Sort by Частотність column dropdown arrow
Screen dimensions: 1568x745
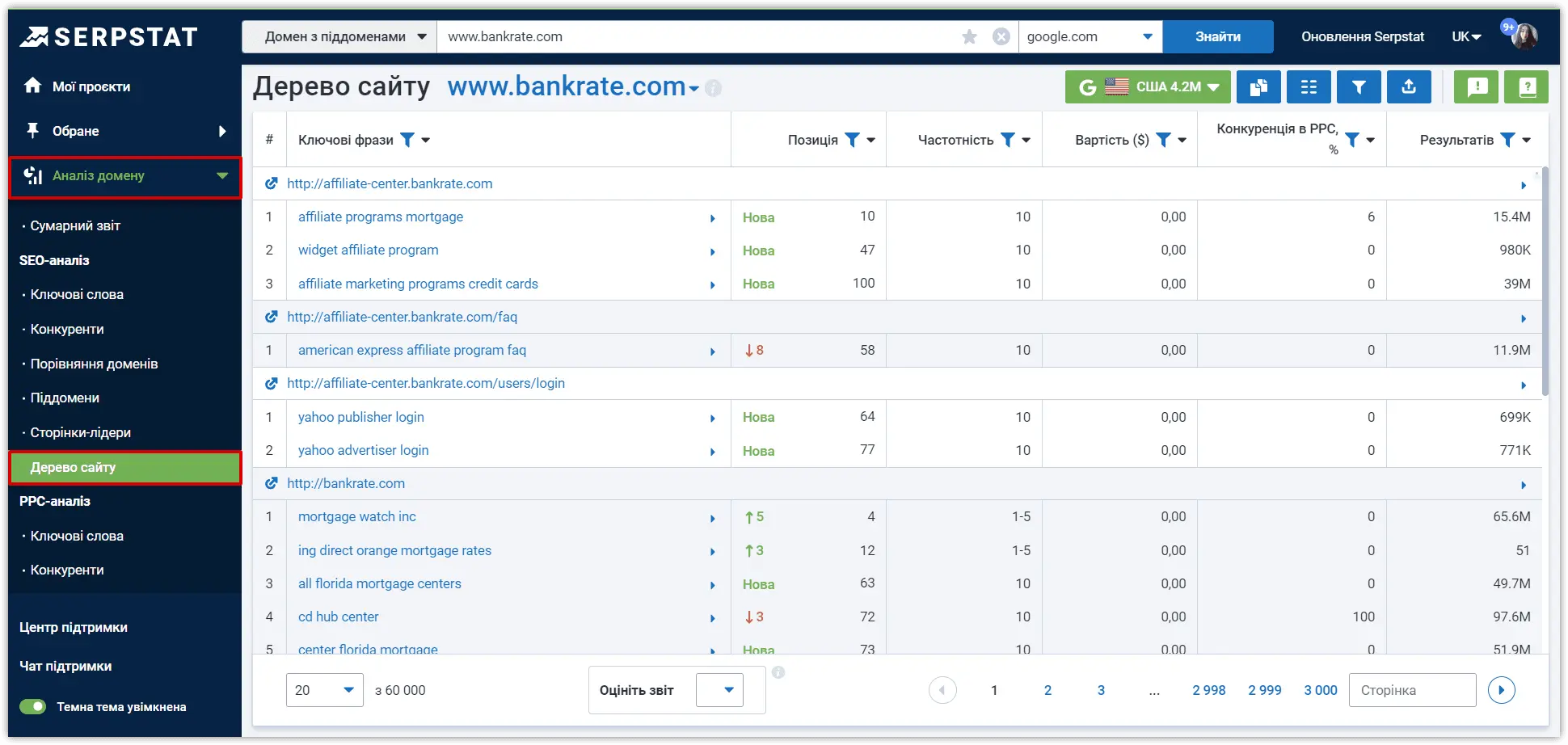pyautogui.click(x=1026, y=141)
